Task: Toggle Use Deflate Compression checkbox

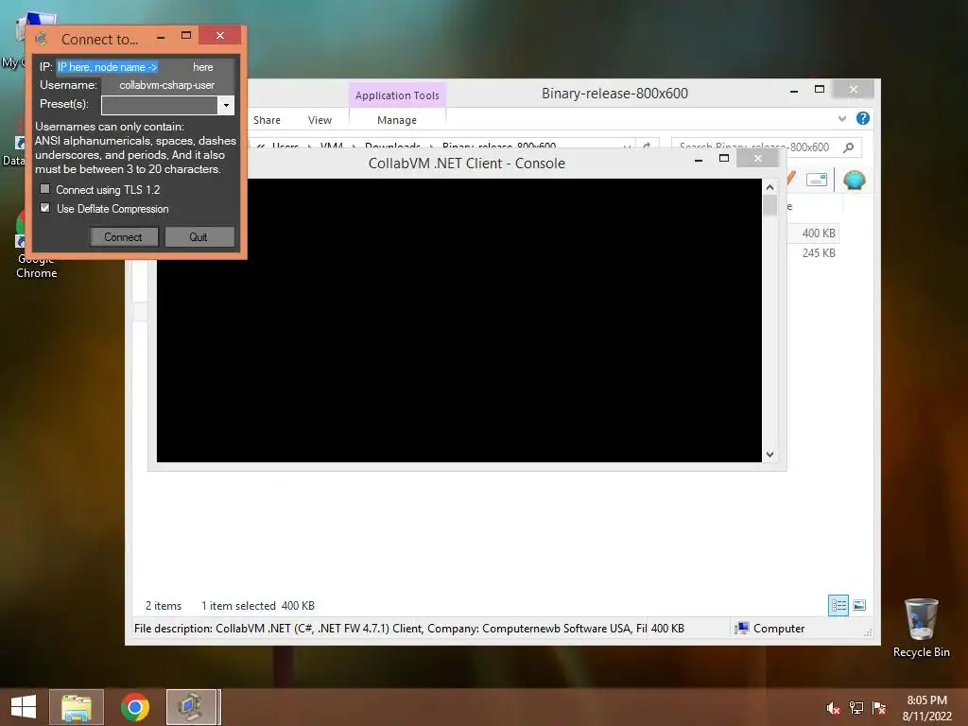Action: click(45, 208)
